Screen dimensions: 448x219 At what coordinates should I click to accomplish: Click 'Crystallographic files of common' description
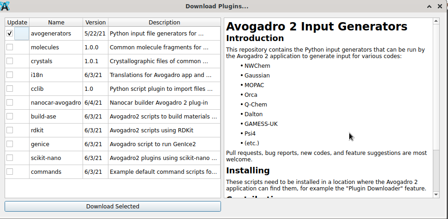[164, 61]
